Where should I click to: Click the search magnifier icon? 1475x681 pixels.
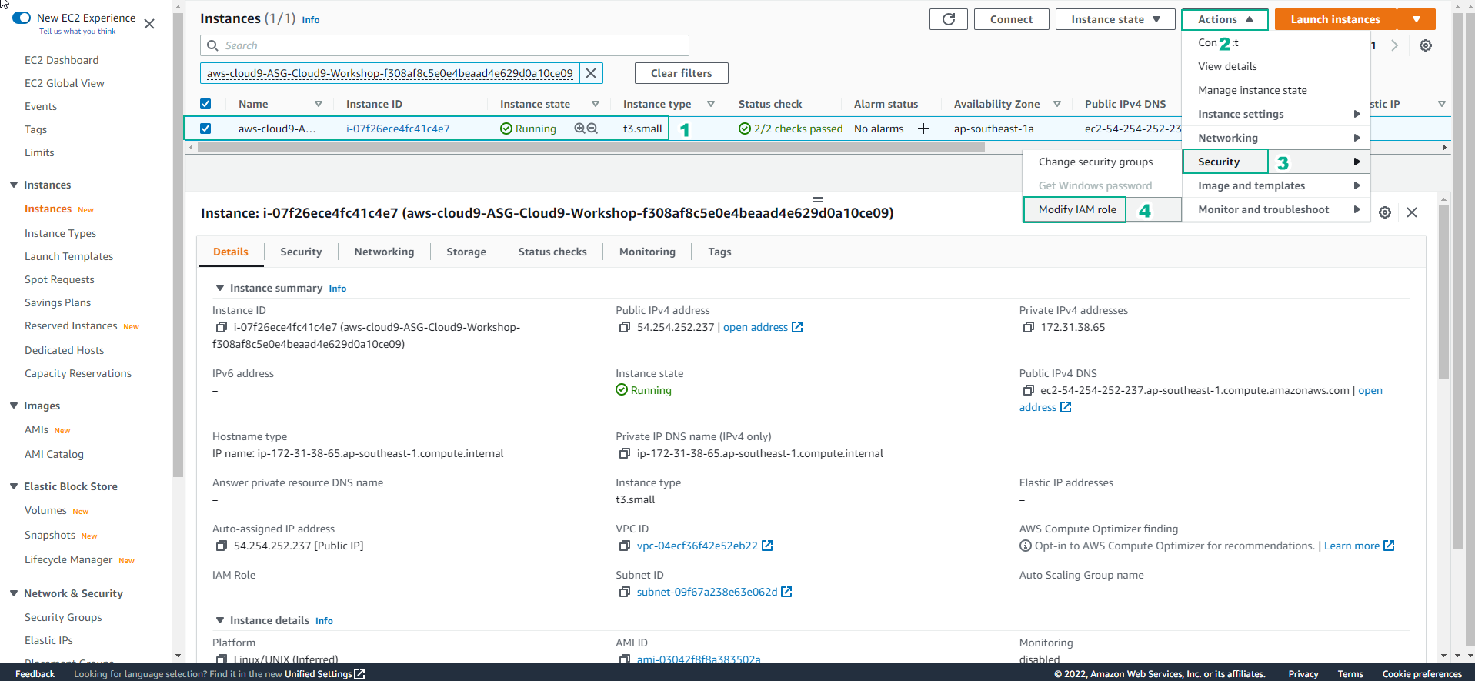click(x=213, y=45)
